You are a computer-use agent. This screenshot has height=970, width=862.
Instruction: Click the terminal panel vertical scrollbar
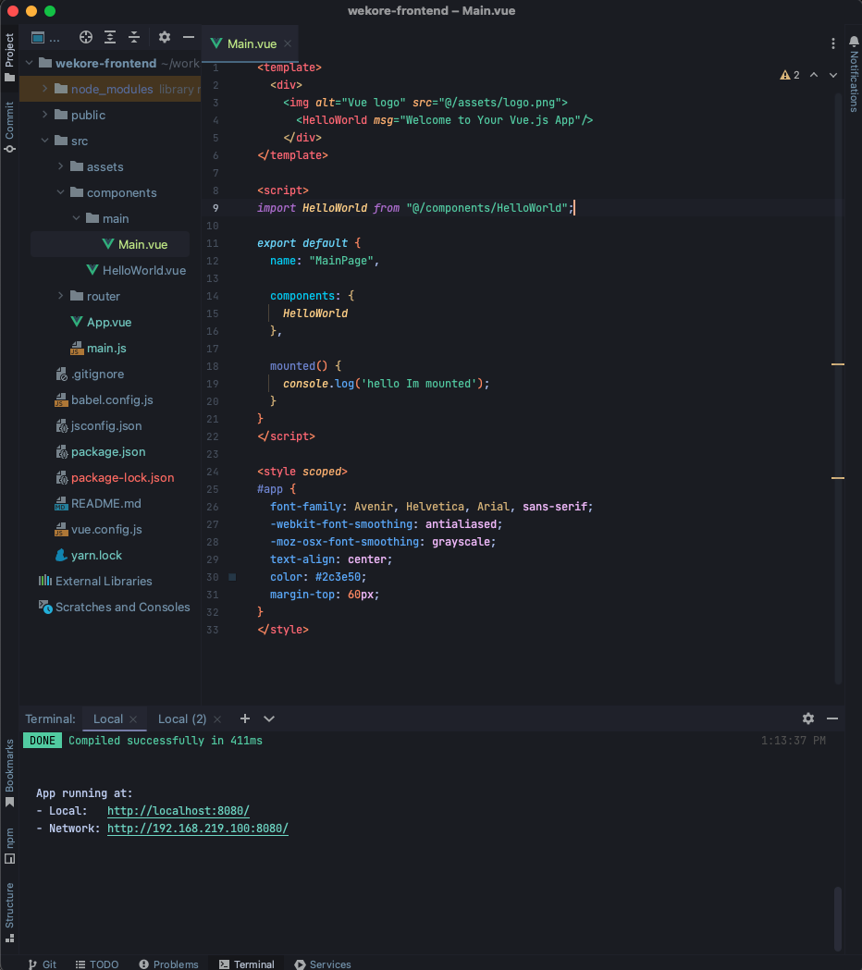pyautogui.click(x=837, y=918)
